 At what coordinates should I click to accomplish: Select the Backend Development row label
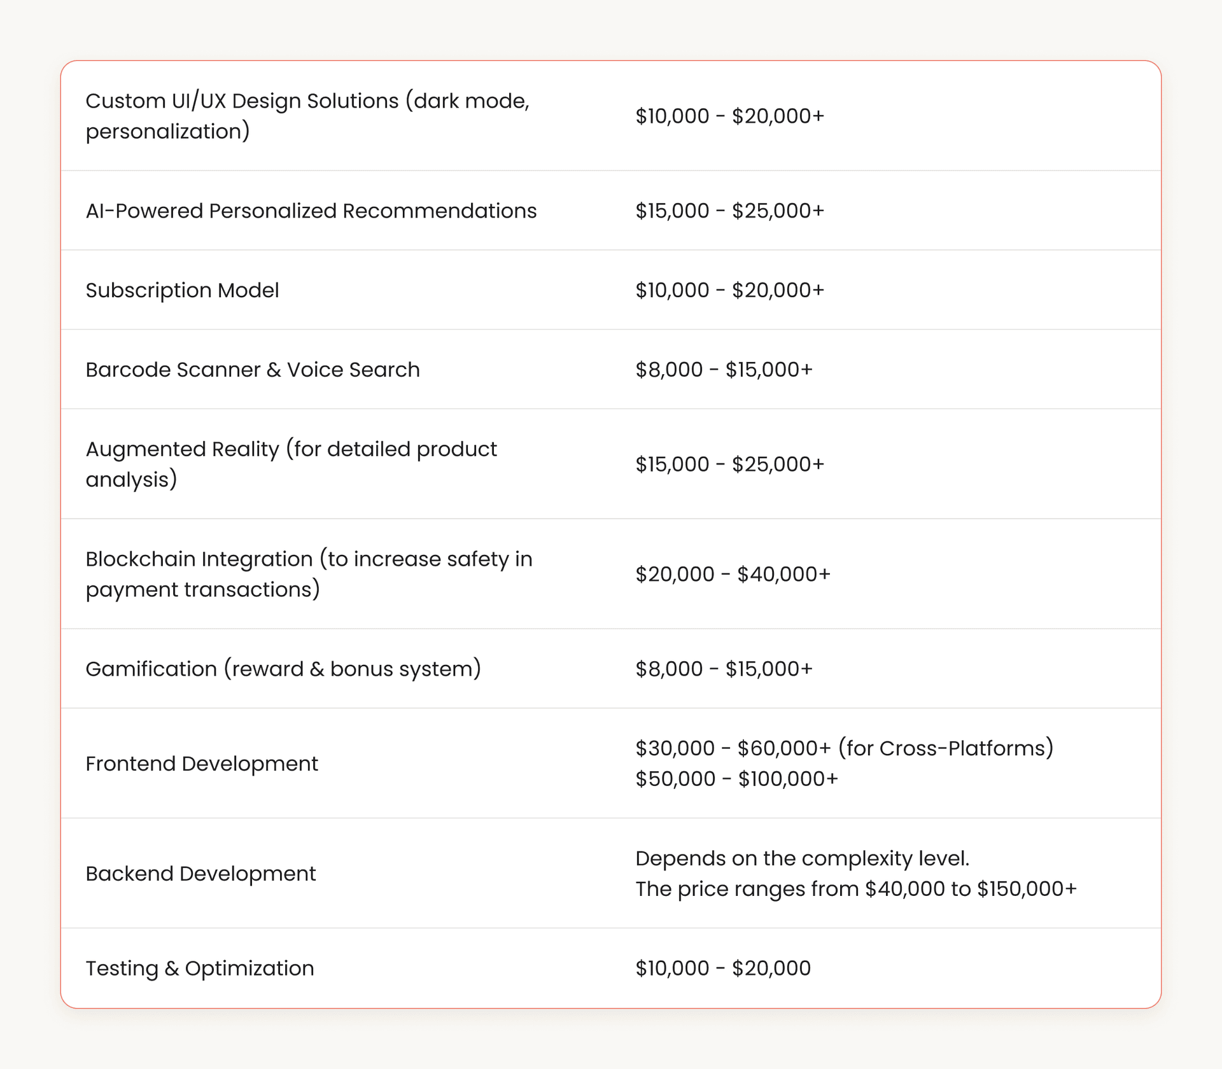point(200,873)
